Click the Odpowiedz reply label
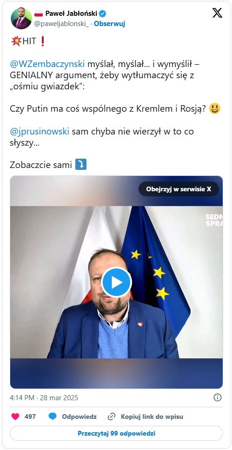 click(79, 416)
